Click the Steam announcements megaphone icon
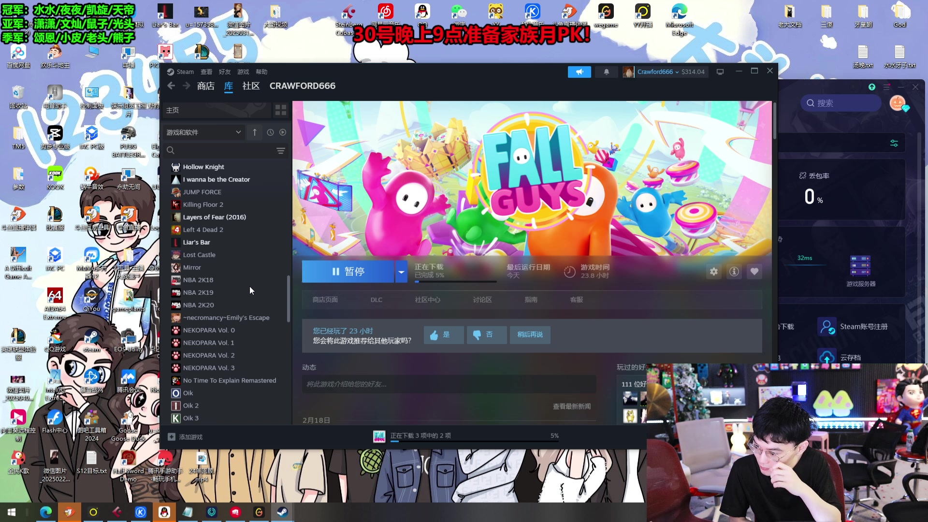 click(579, 72)
